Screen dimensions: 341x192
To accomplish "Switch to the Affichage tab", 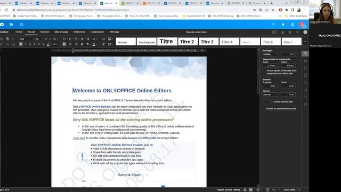I will click(x=115, y=32).
